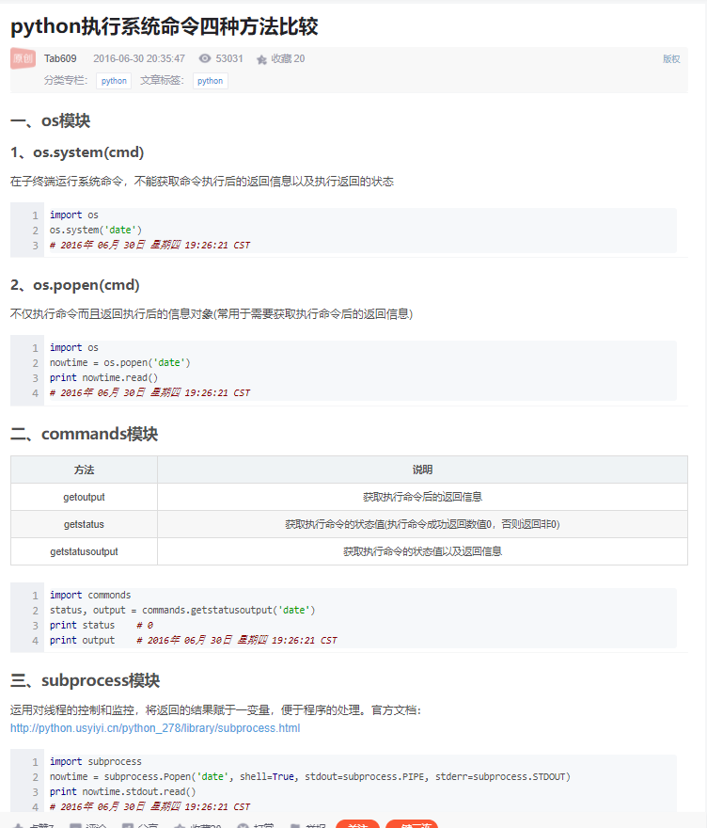Click the code line import subprocess
Screen dimensions: 707x828
(x=96, y=761)
